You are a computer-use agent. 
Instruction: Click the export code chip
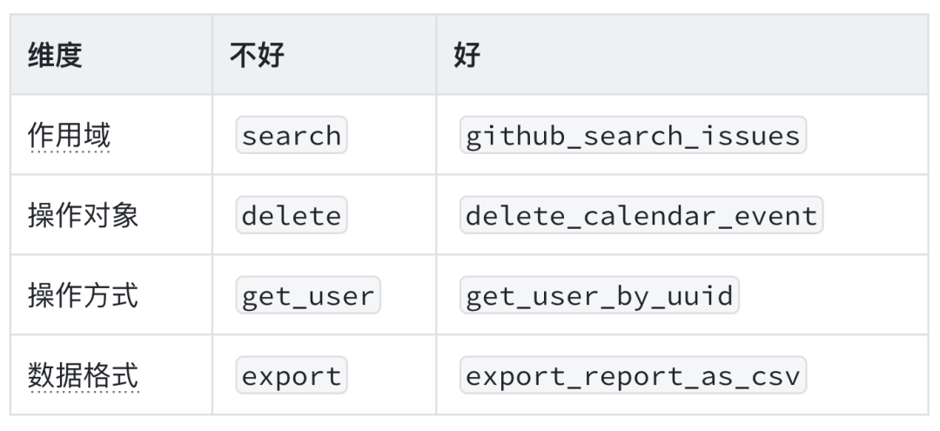coord(292,377)
